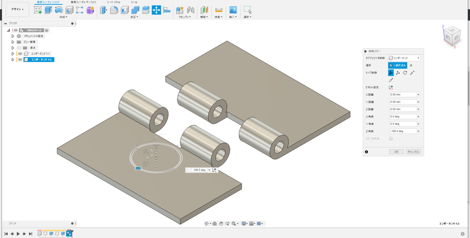Screen dimensions: 470x238
Task: Jump to timeline beginning
Action: tap(6, 233)
